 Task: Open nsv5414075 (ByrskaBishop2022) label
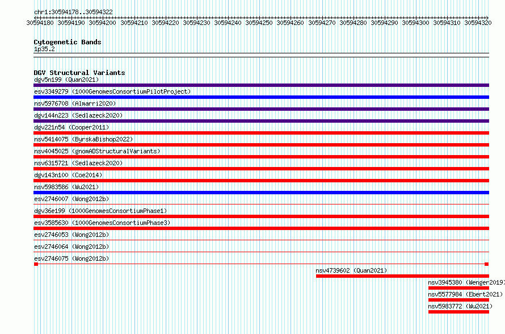point(83,139)
